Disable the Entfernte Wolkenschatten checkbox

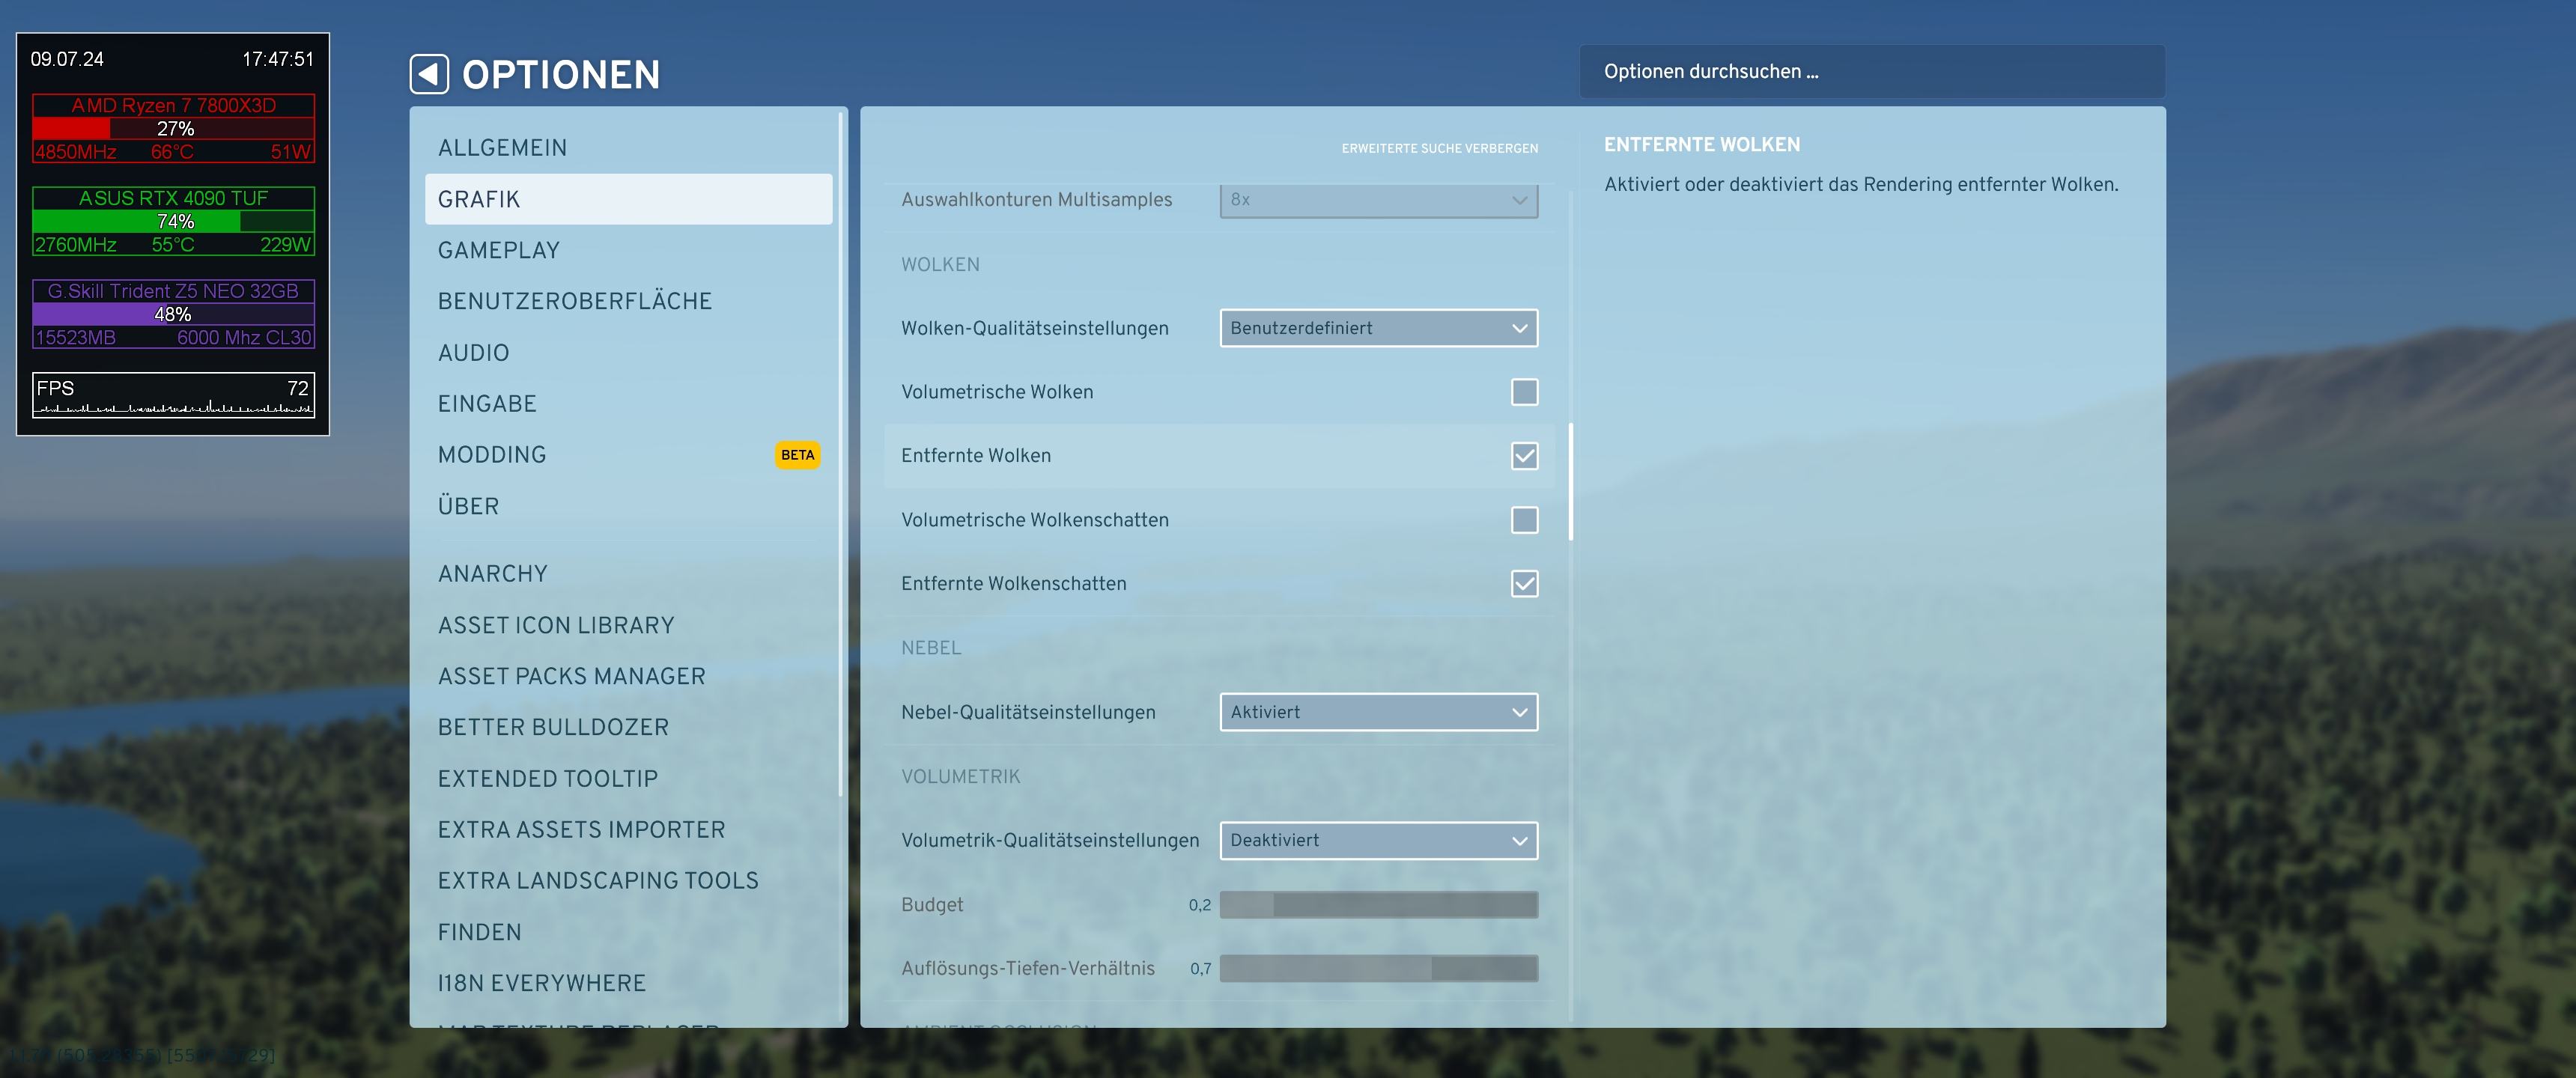click(x=1524, y=584)
